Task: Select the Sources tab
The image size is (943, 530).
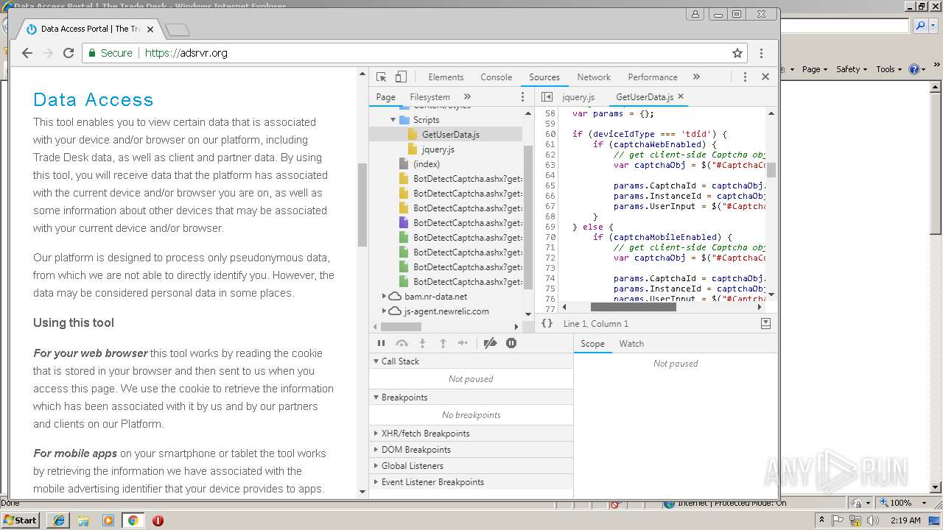Action: (x=544, y=77)
